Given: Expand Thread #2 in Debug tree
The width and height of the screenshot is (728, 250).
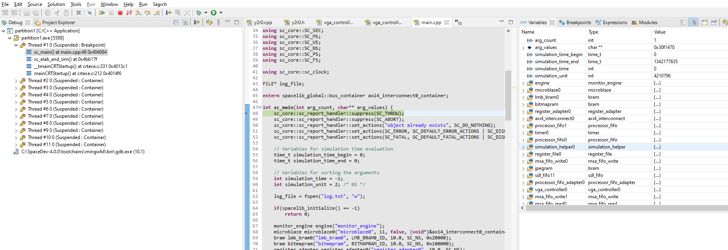Looking at the screenshot, I should [x=16, y=81].
